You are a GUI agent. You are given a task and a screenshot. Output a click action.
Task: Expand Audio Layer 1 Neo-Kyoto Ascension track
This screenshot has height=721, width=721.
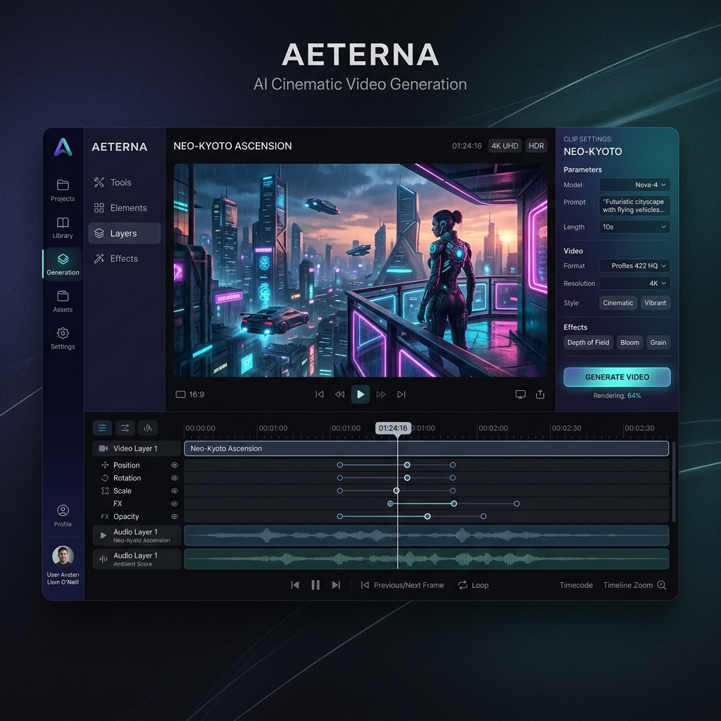coord(104,535)
